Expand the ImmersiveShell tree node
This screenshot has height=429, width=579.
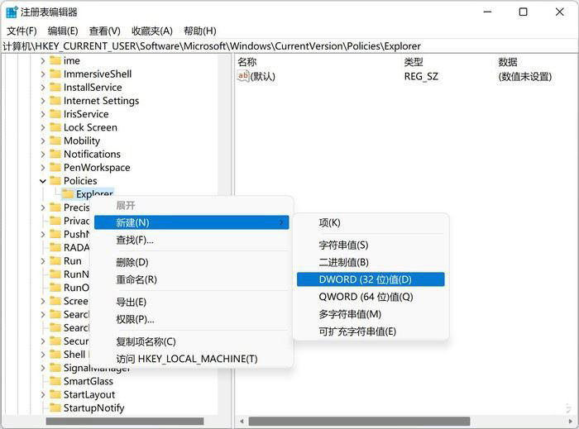coord(43,74)
